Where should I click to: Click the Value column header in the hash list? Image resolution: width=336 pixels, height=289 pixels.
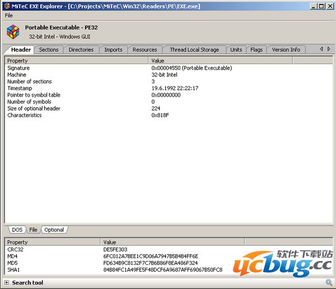coord(172,242)
